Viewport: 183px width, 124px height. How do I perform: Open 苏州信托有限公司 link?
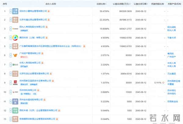click(x=28, y=90)
